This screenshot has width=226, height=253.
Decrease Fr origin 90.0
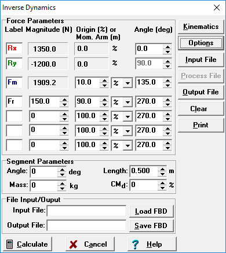pyautogui.click(x=104, y=105)
